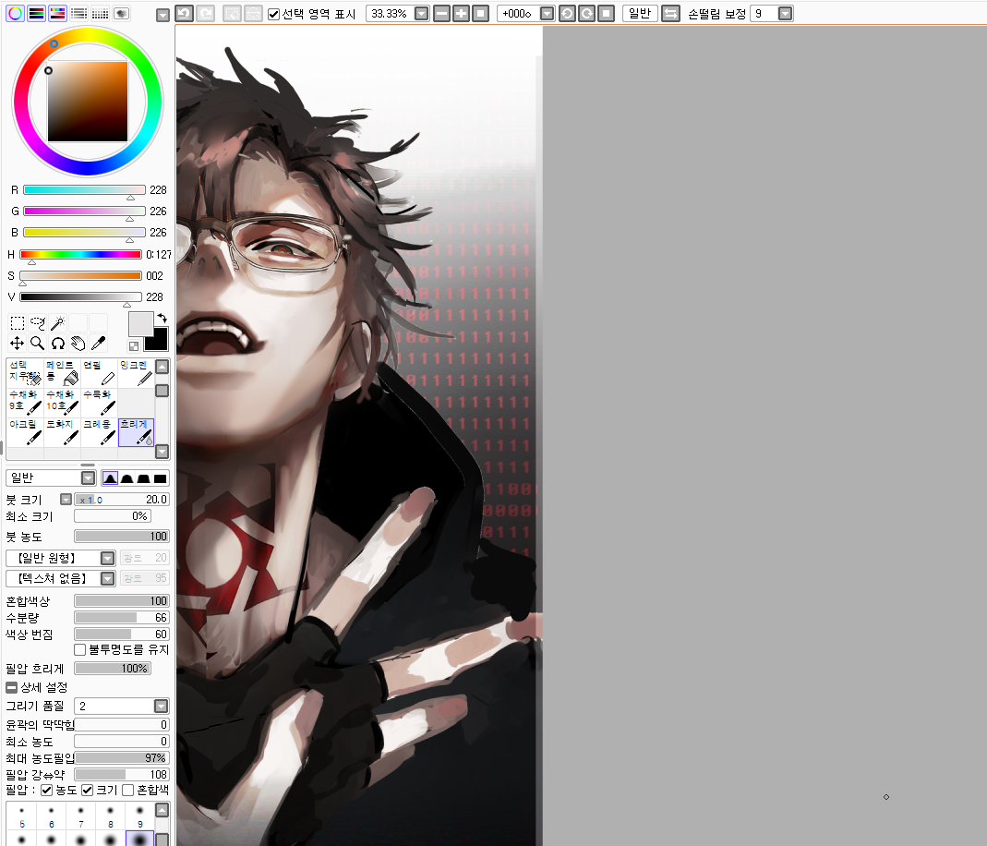
Task: Click the 일반 button in top toolbar
Action: click(639, 14)
